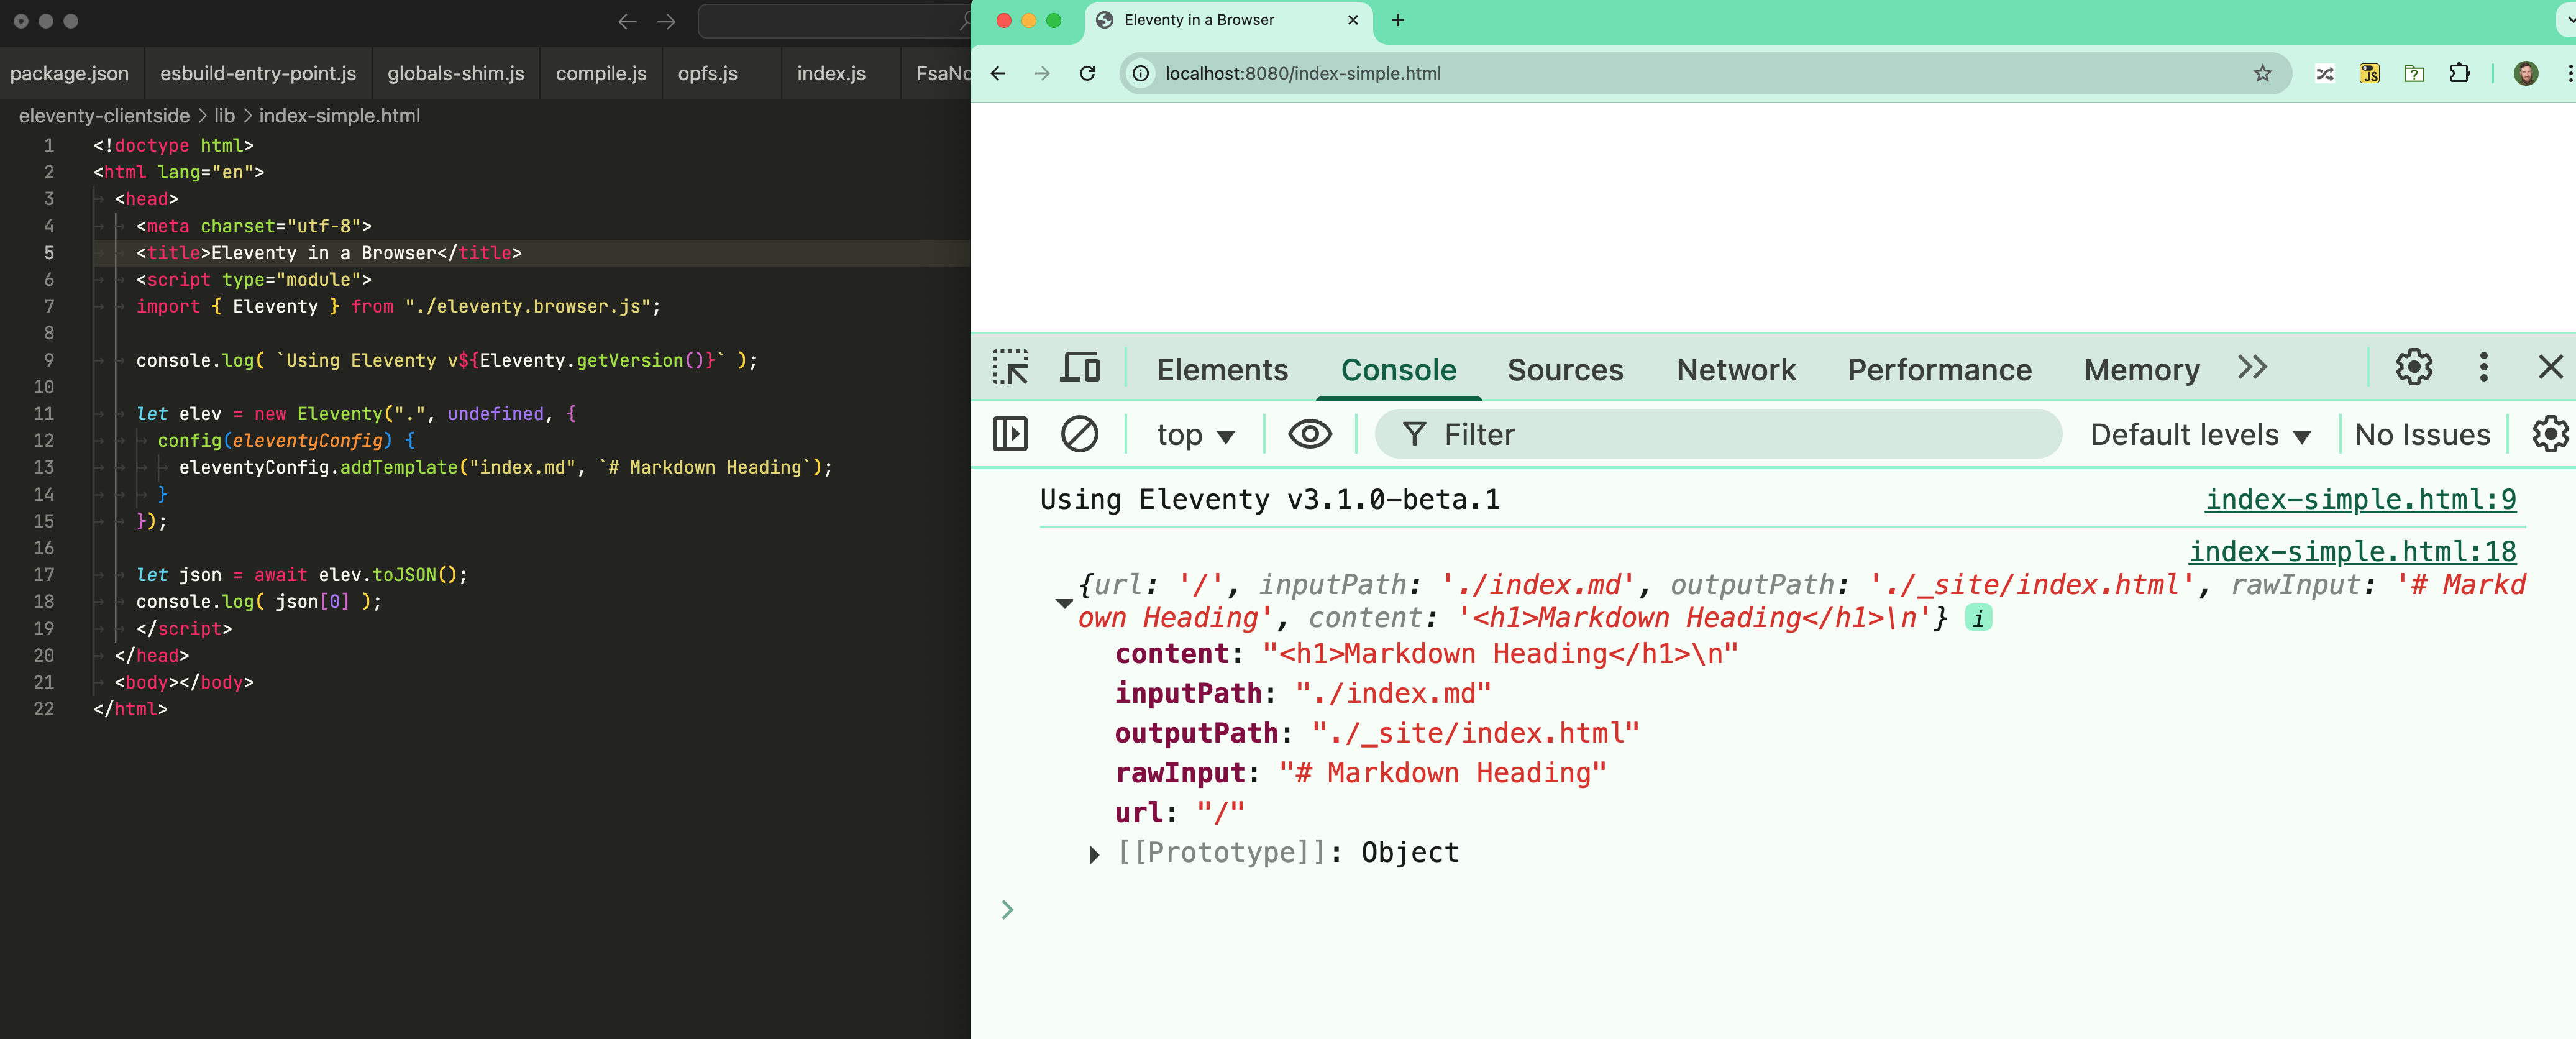Click Chrome forward navigation arrow
The width and height of the screenshot is (2576, 1039).
[1042, 73]
